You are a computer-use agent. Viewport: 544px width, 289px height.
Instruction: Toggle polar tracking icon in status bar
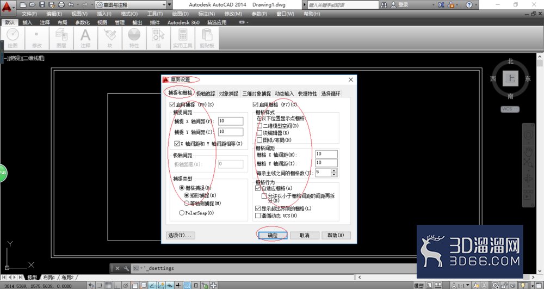[x=126, y=285]
